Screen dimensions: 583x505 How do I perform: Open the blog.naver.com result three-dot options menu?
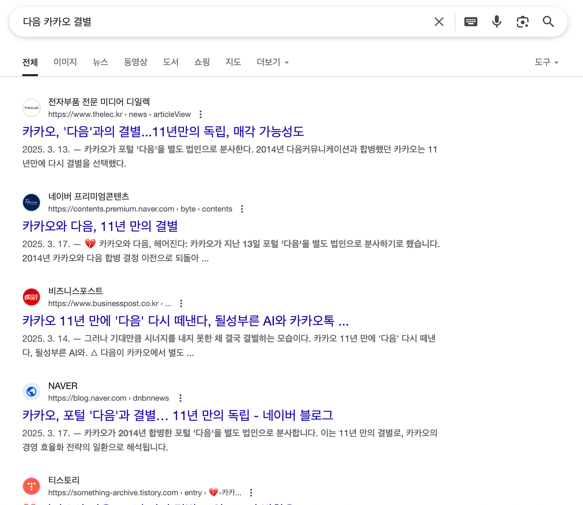click(181, 398)
